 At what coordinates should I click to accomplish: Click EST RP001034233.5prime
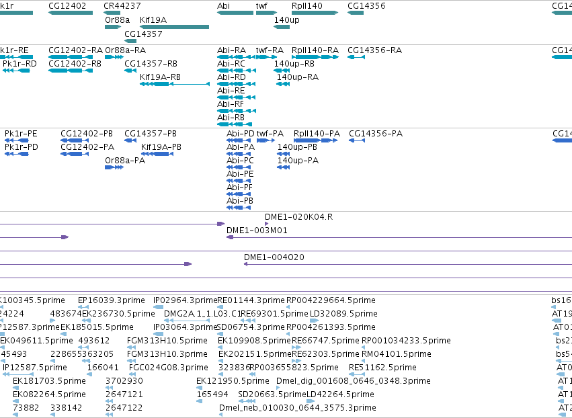[364, 347]
